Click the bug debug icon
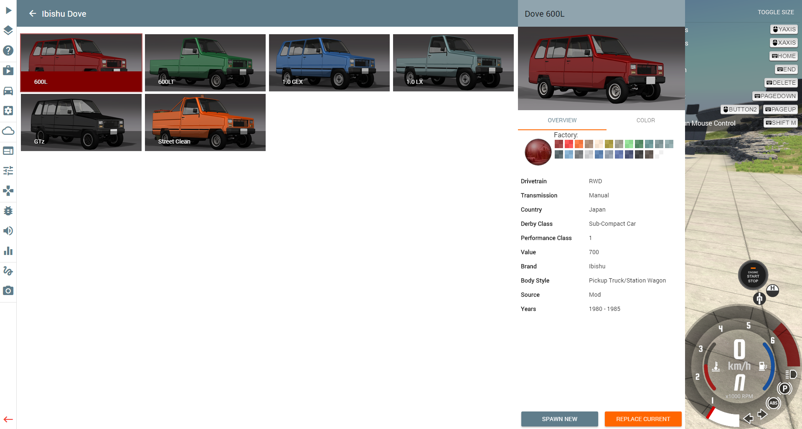The height and width of the screenshot is (429, 802). [x=8, y=211]
